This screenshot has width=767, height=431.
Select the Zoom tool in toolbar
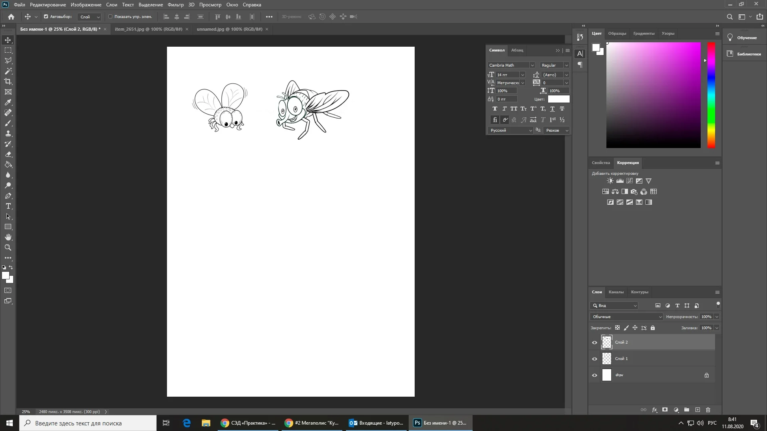pyautogui.click(x=8, y=248)
